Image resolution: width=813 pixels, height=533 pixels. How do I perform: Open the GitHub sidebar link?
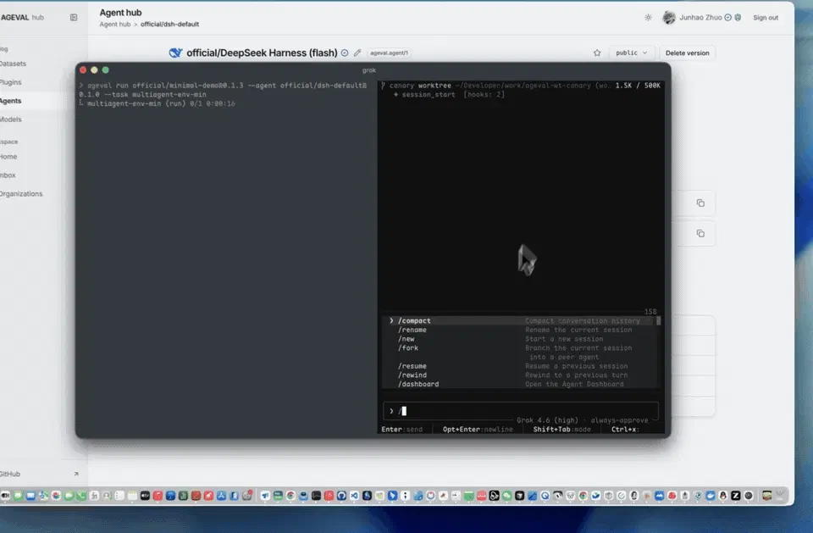coord(10,475)
